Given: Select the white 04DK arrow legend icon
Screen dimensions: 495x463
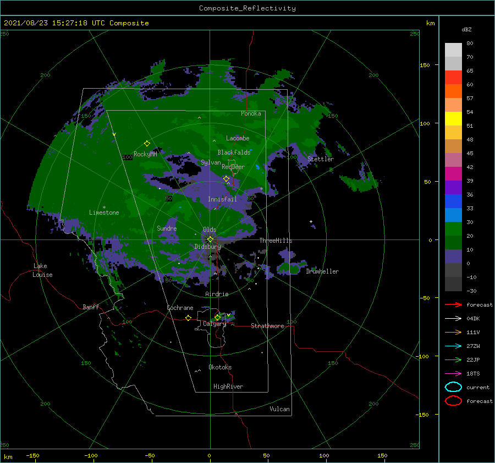Looking at the screenshot, I should point(453,318).
